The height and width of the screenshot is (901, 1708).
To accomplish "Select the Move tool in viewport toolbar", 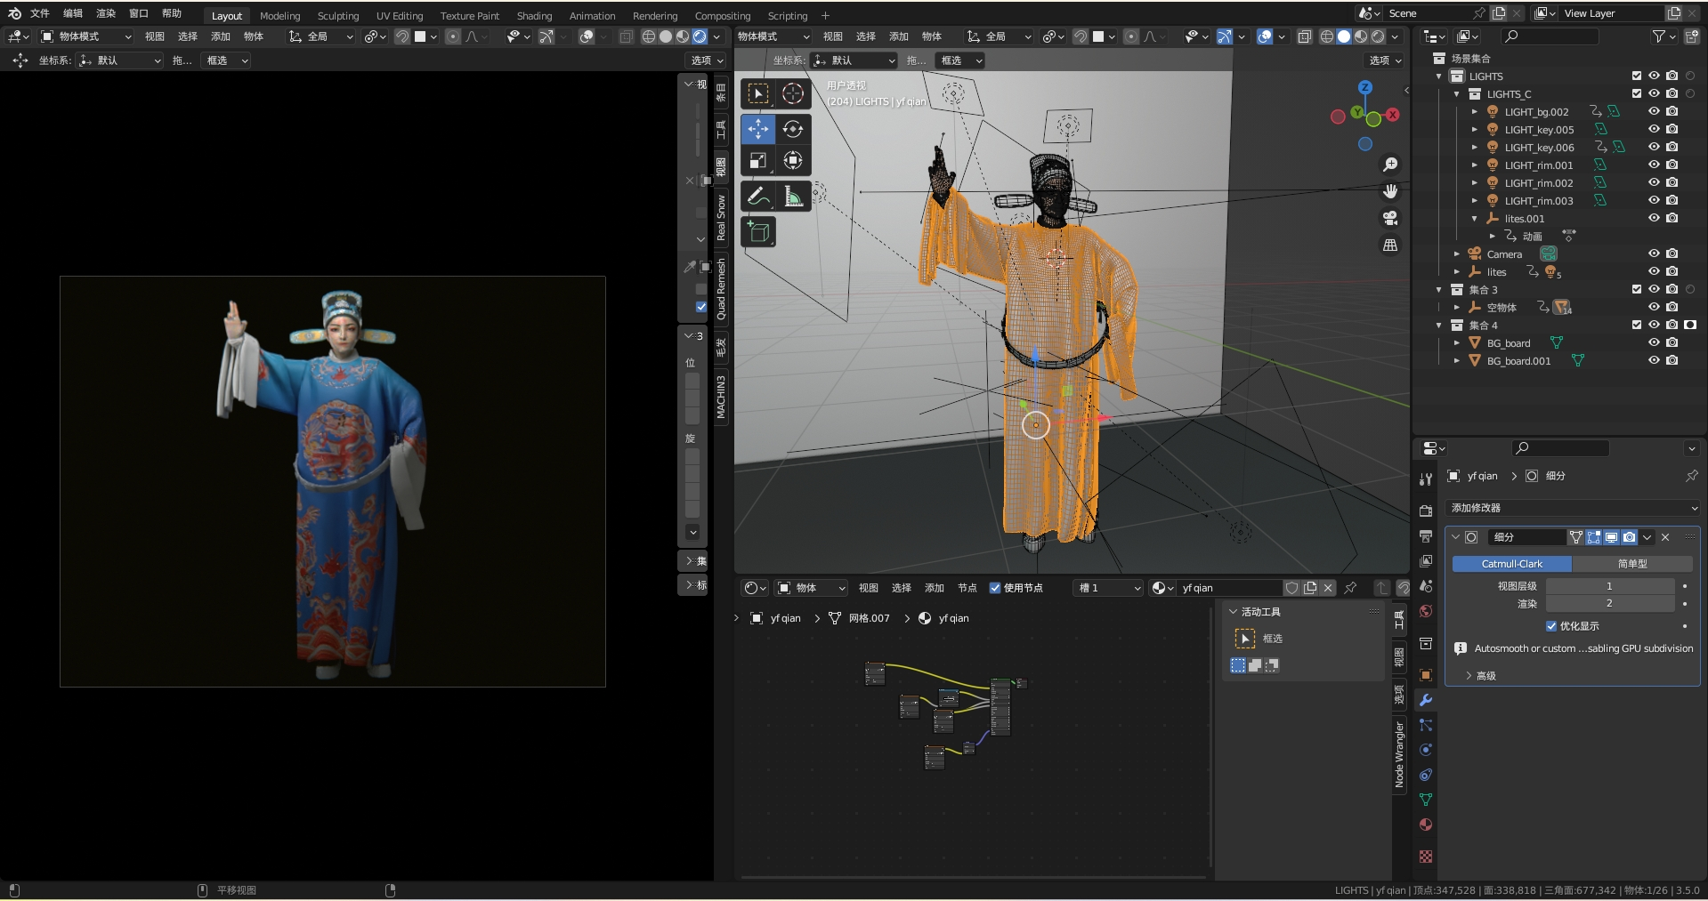I will pyautogui.click(x=758, y=129).
